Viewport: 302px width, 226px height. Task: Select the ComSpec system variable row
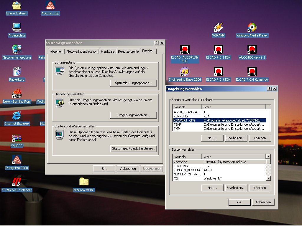[x=219, y=162]
